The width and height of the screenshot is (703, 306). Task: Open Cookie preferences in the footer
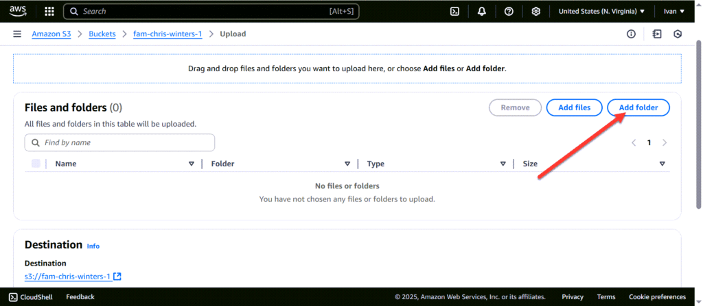coord(658,297)
